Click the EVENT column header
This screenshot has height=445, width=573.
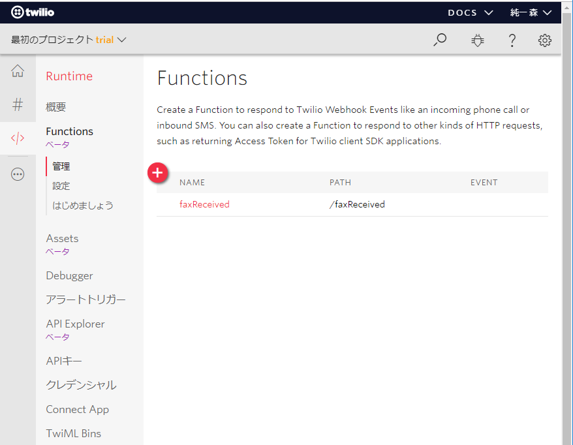click(x=484, y=182)
